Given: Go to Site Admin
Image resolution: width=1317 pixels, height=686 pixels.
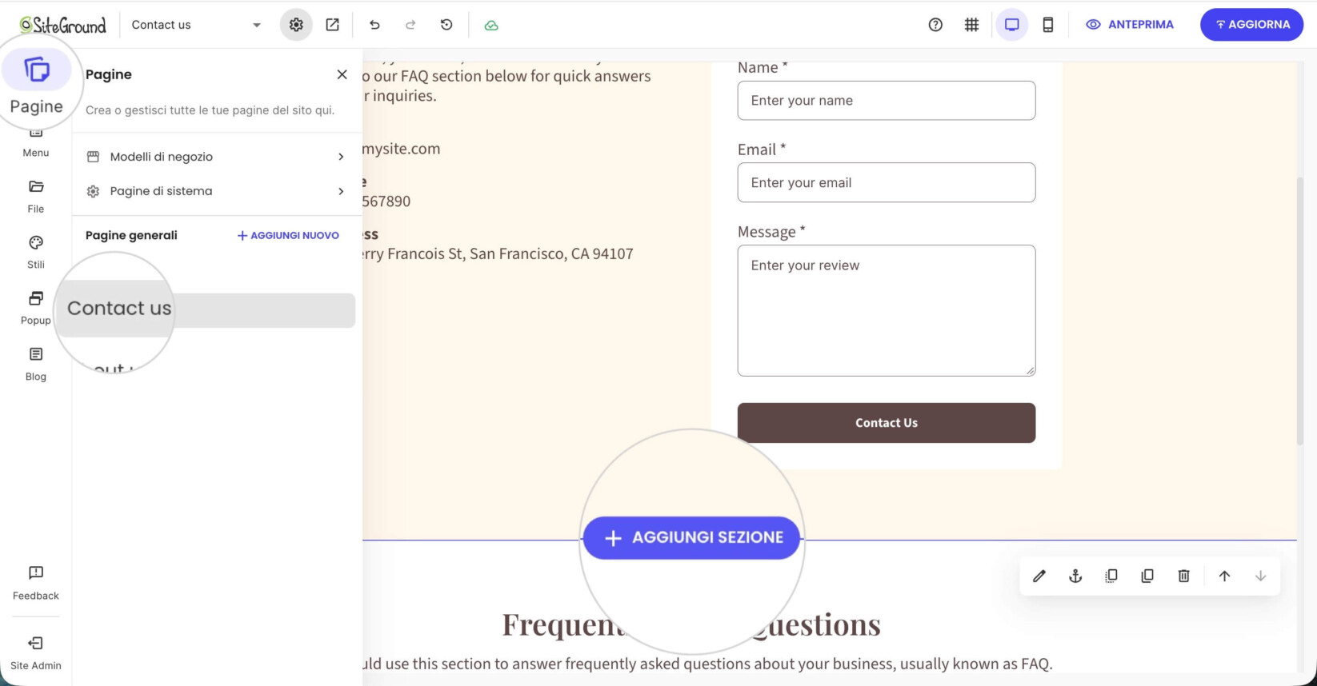Looking at the screenshot, I should (36, 653).
